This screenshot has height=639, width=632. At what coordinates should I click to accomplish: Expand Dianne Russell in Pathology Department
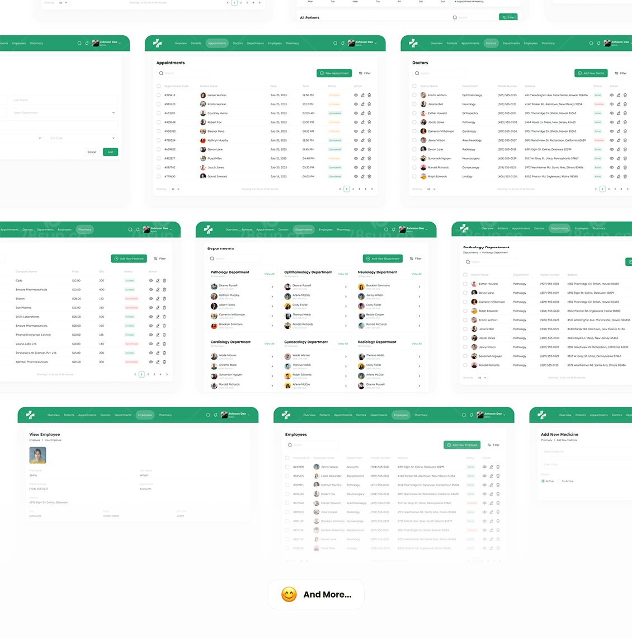tap(272, 286)
